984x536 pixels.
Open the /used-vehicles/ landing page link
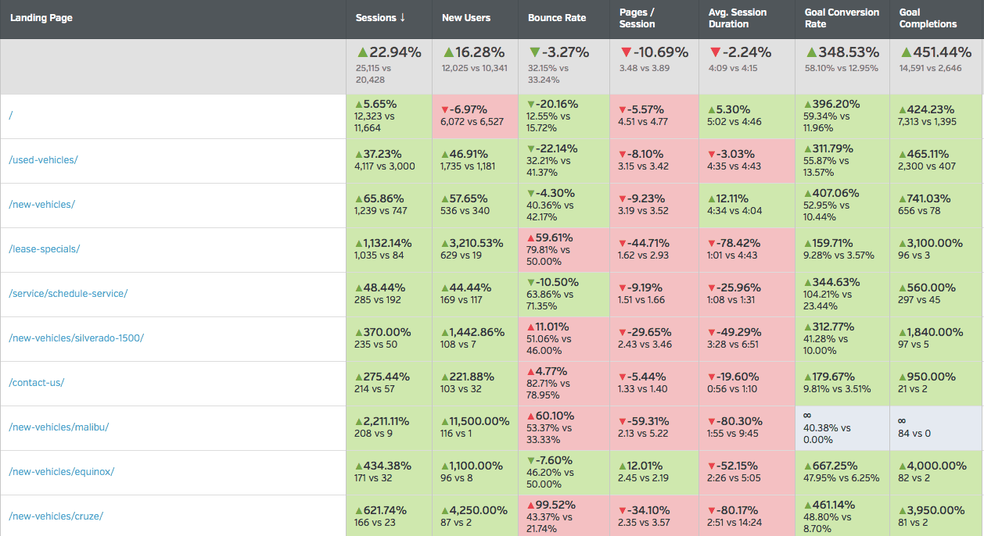(44, 160)
